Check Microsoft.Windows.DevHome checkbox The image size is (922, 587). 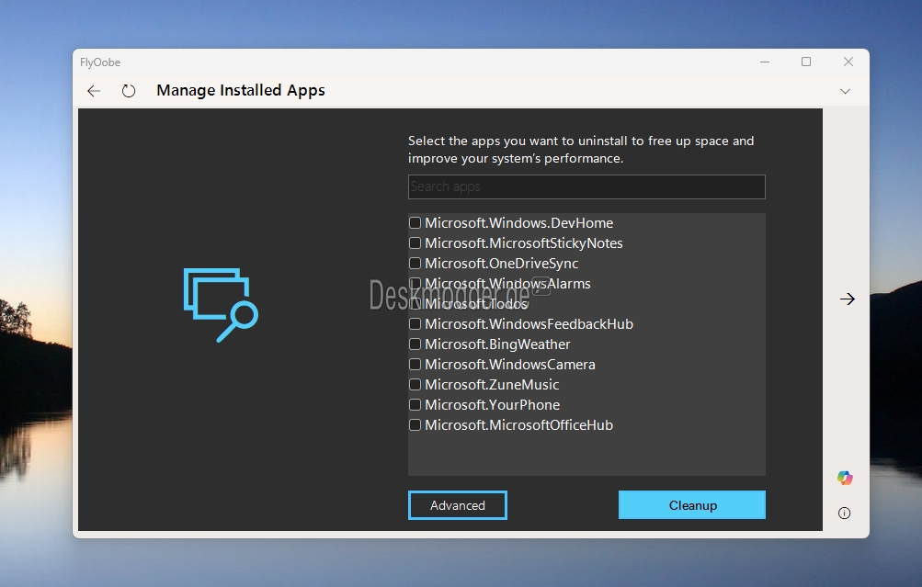[x=415, y=222]
